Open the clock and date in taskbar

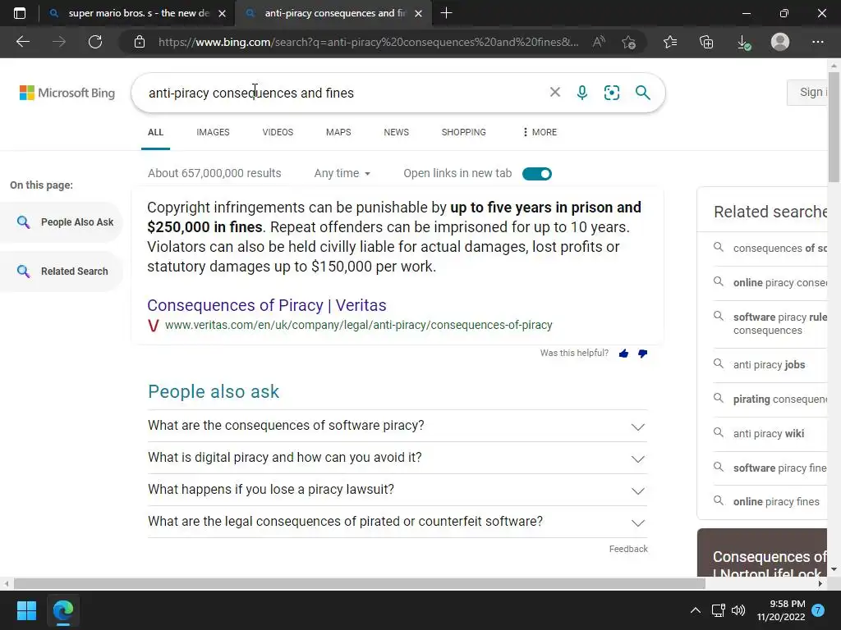click(x=781, y=610)
